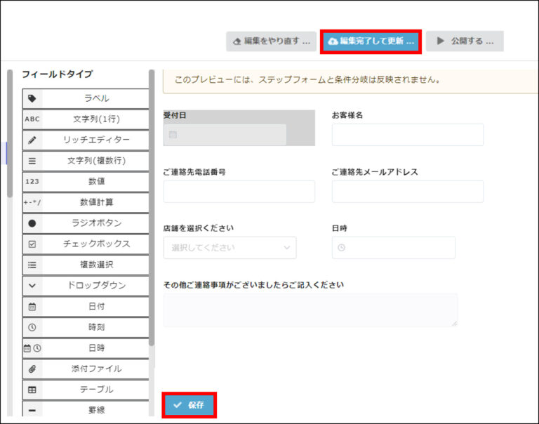Click the calendar icon for 日付 field
The width and height of the screenshot is (539, 424).
[x=32, y=307]
